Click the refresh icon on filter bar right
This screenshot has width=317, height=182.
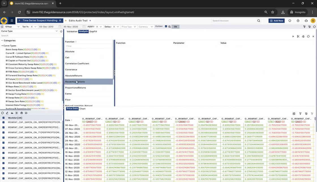(314, 27)
